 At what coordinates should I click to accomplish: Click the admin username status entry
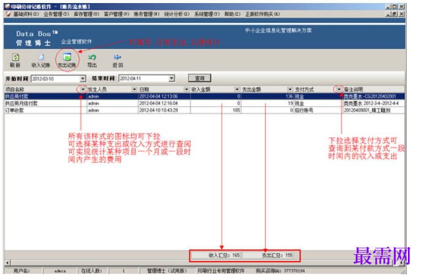pos(60,271)
